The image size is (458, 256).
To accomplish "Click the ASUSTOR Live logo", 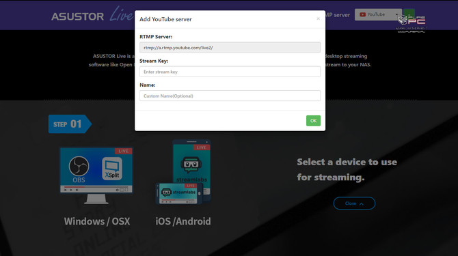I will [x=92, y=14].
